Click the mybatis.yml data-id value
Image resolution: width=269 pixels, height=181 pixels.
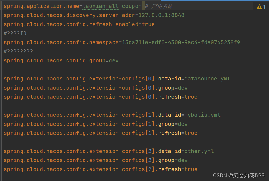203,115
